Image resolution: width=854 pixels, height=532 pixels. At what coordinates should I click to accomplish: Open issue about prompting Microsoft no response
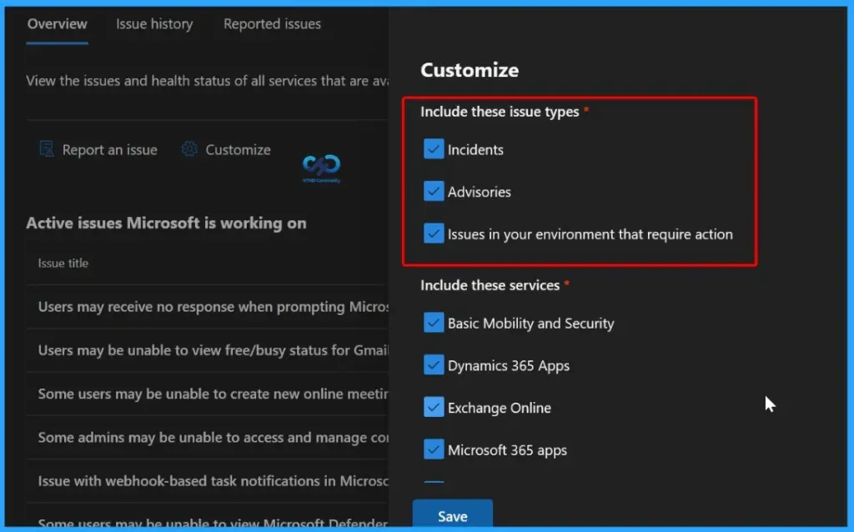point(213,307)
